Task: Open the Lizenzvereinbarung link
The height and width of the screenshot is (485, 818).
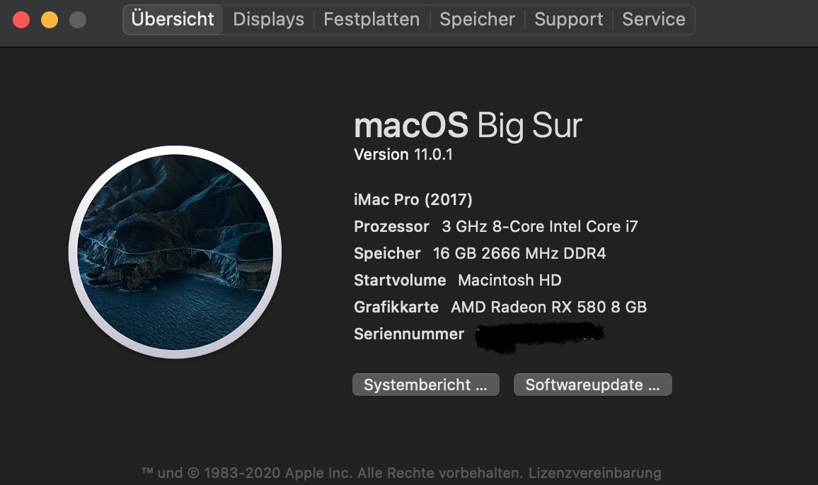Action: coord(595,473)
